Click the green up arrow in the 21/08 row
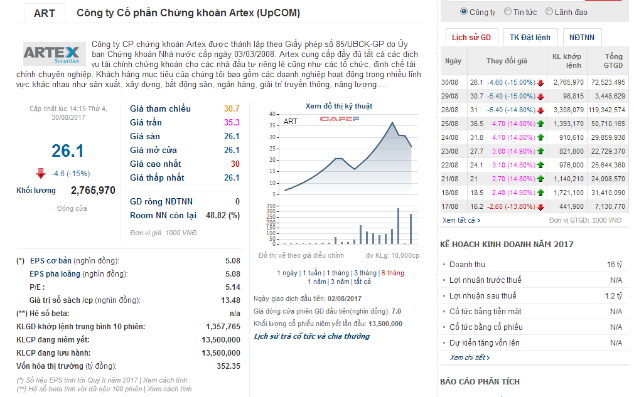Image resolution: width=634 pixels, height=397 pixels. (x=540, y=179)
